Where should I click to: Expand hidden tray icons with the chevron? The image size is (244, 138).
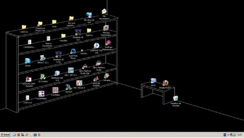228,135
